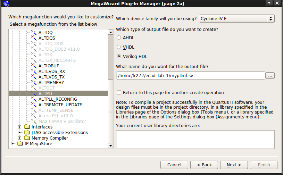
Task: Click the ALTMEMPHY megafunction icon
Action: (x=34, y=82)
